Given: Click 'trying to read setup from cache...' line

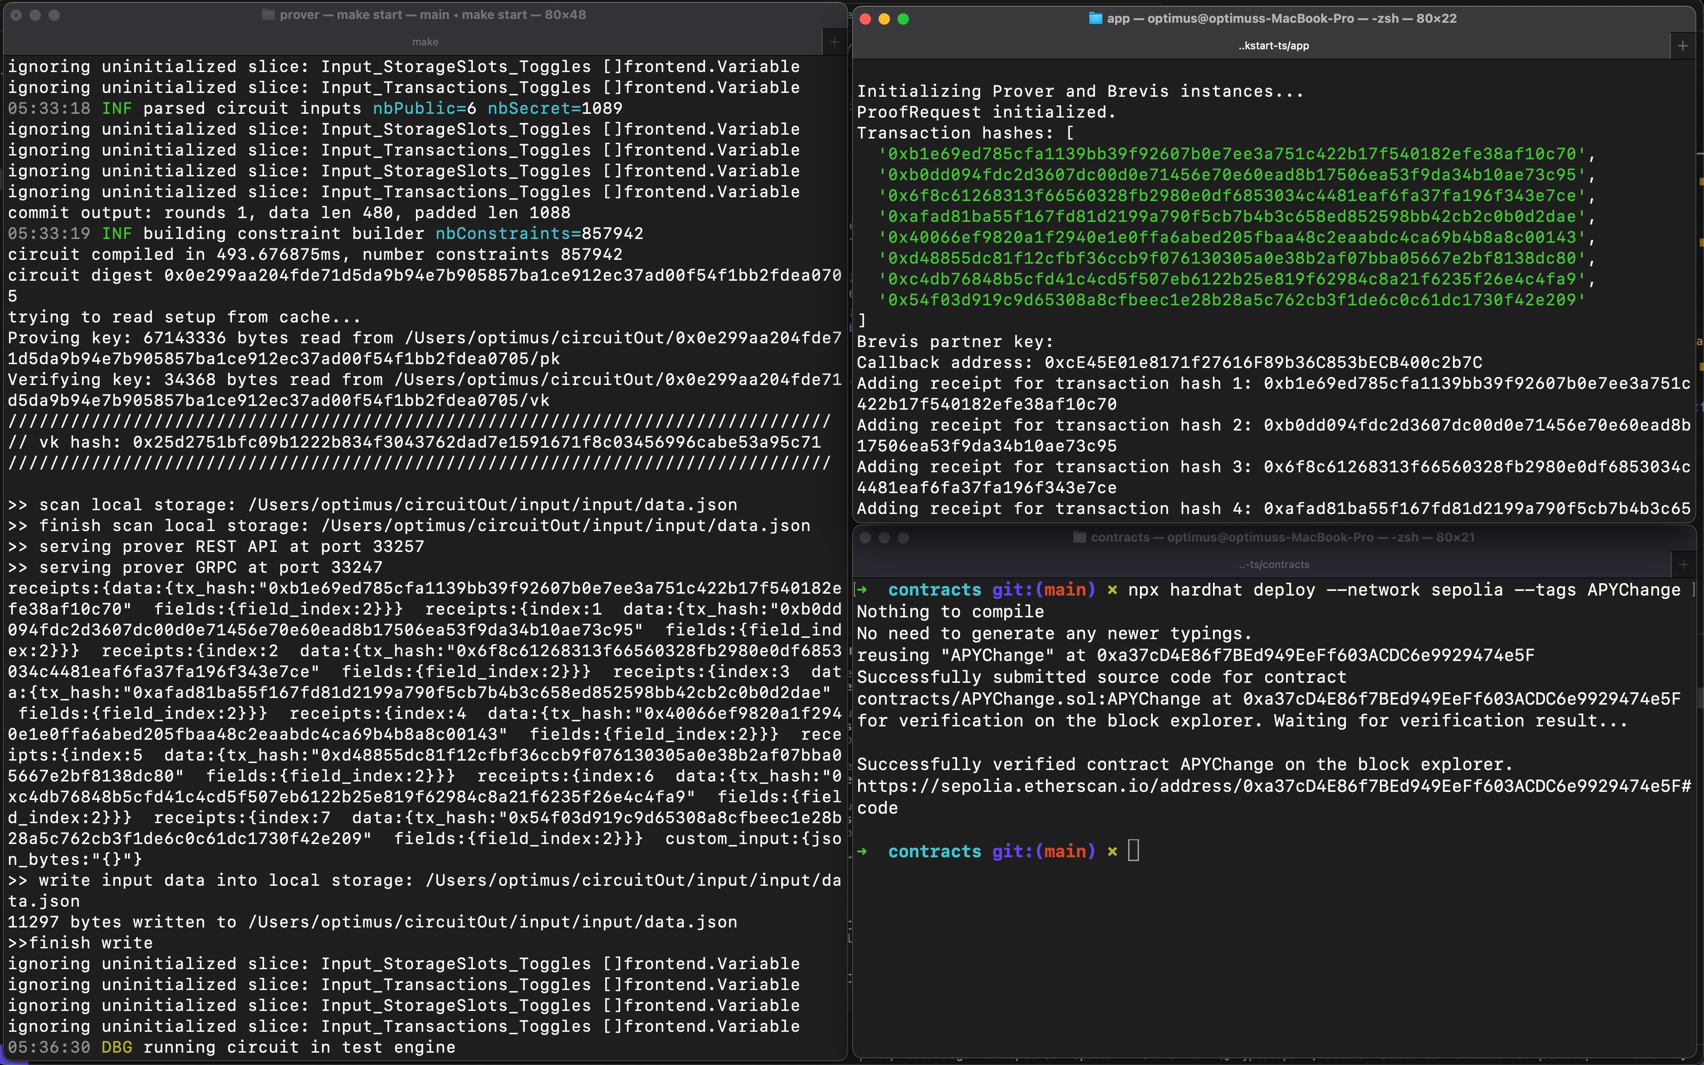Looking at the screenshot, I should (x=184, y=318).
